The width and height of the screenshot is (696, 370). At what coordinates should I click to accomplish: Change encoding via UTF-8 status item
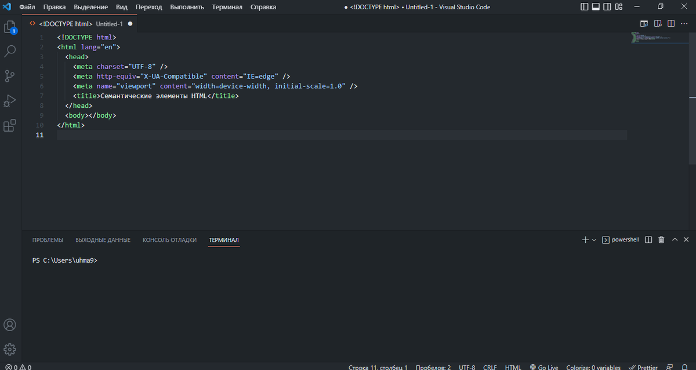point(467,367)
